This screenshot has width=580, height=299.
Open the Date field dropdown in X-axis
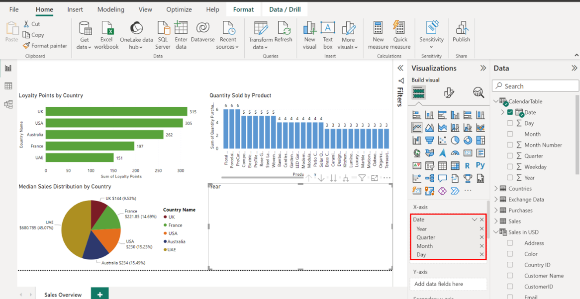474,220
